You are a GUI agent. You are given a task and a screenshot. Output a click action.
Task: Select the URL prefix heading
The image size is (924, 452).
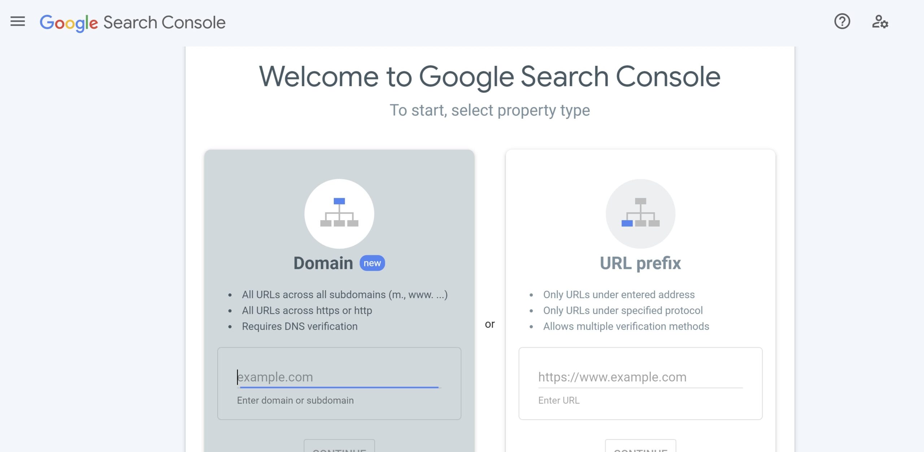pos(640,263)
